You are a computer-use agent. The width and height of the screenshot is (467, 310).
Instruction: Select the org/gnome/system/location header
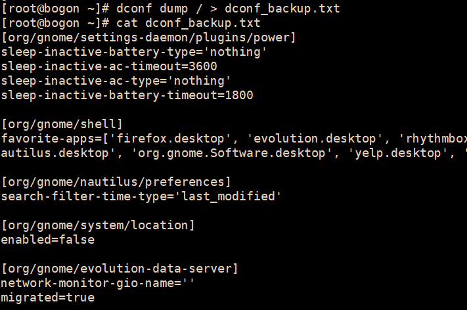point(98,225)
